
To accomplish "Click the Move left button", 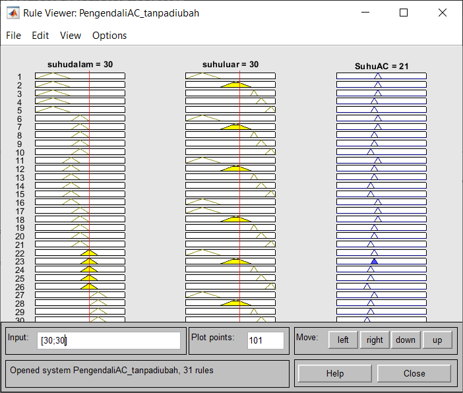I will tap(343, 340).
